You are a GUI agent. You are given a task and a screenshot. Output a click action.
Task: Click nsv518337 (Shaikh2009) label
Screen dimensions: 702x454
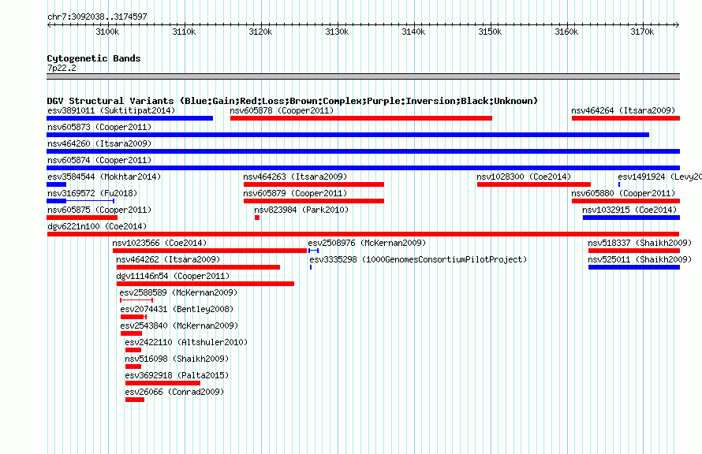tap(640, 243)
